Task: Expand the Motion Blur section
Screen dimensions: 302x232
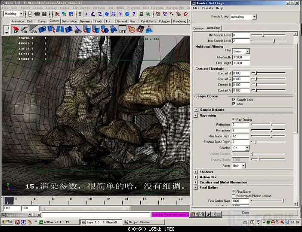Action: (196, 177)
